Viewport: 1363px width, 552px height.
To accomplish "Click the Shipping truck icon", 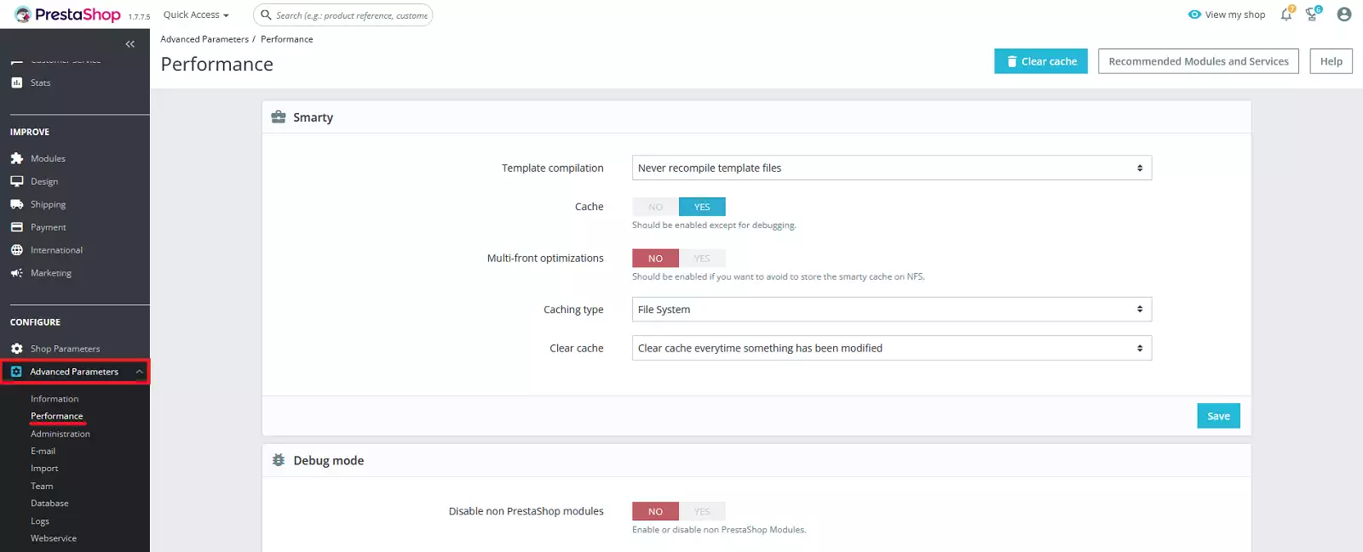I will click(17, 204).
